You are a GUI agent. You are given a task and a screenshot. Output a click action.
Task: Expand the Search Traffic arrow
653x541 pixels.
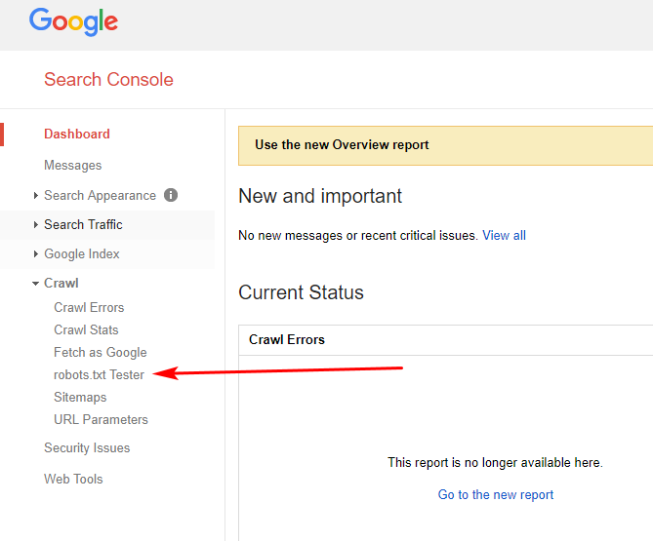[36, 224]
